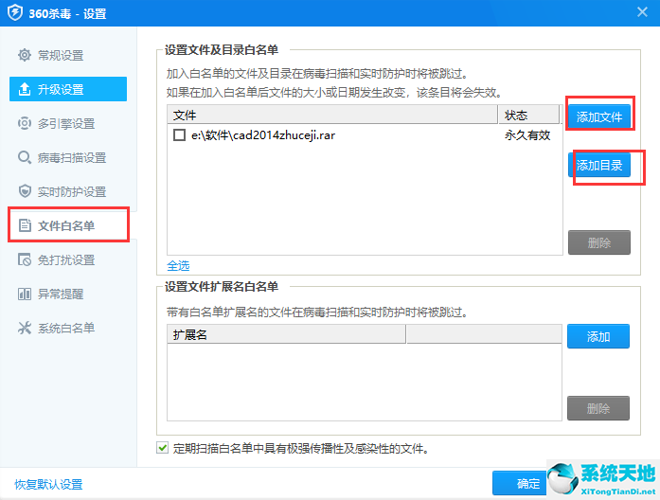The height and width of the screenshot is (500, 660).
Task: Click the tools icon beside 系统白名单
Action: pos(25,328)
